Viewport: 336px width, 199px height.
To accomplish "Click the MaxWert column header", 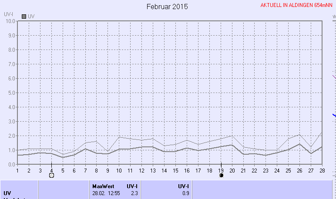I will click(x=103, y=186).
